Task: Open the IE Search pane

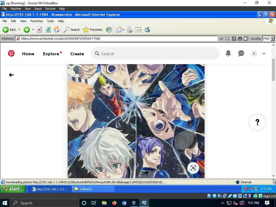Action: click(72, 30)
